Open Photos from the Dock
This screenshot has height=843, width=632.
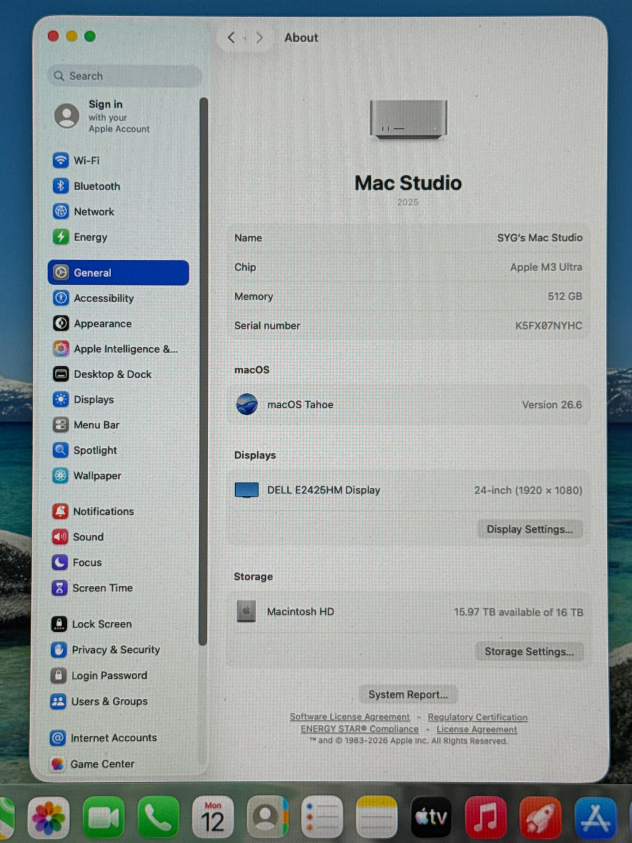[x=48, y=817]
